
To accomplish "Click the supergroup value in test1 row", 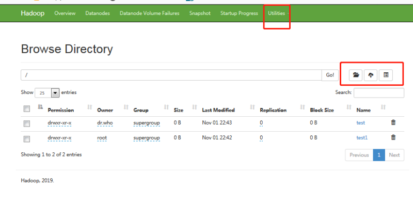I will (147, 138).
